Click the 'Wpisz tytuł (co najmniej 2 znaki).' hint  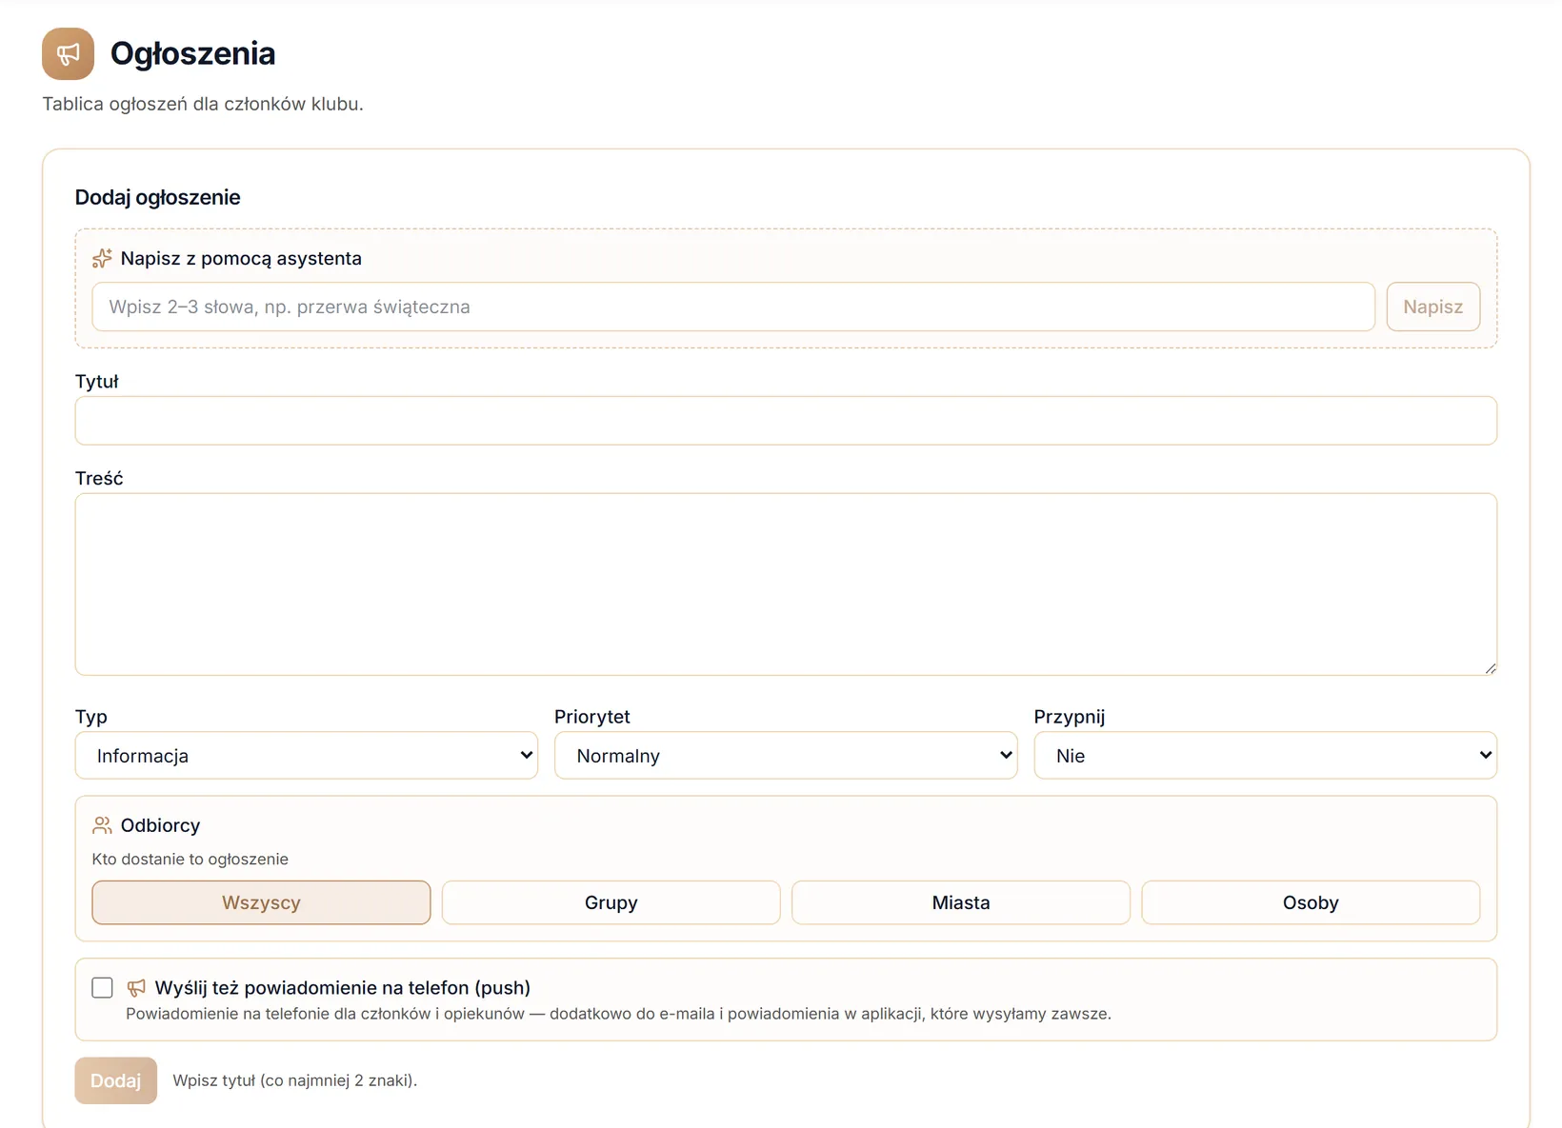(295, 1080)
